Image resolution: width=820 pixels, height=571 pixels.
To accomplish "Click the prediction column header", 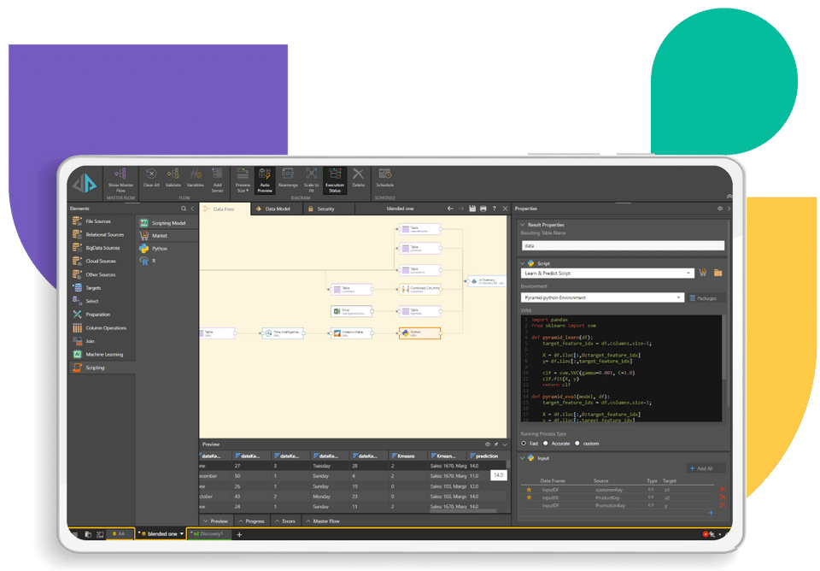I will 487,456.
